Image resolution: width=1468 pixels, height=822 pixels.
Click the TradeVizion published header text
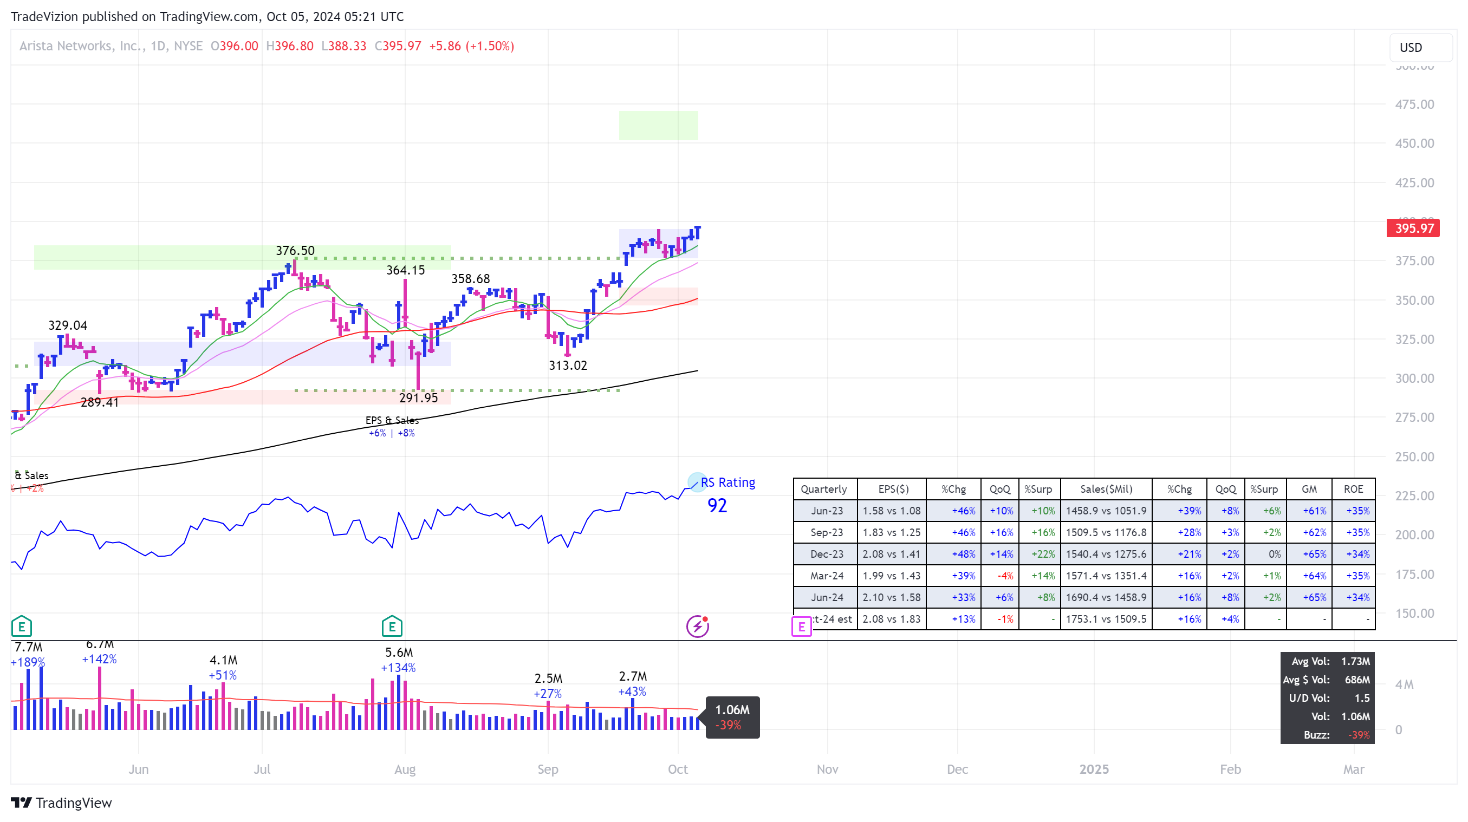(207, 17)
